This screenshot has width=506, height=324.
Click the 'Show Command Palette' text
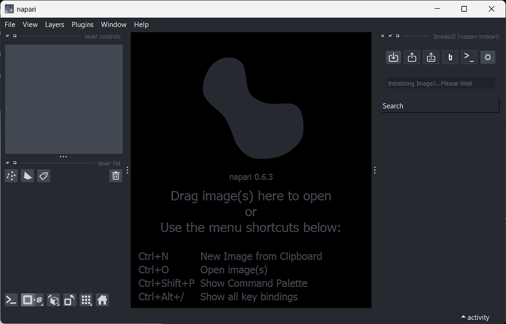[254, 283]
